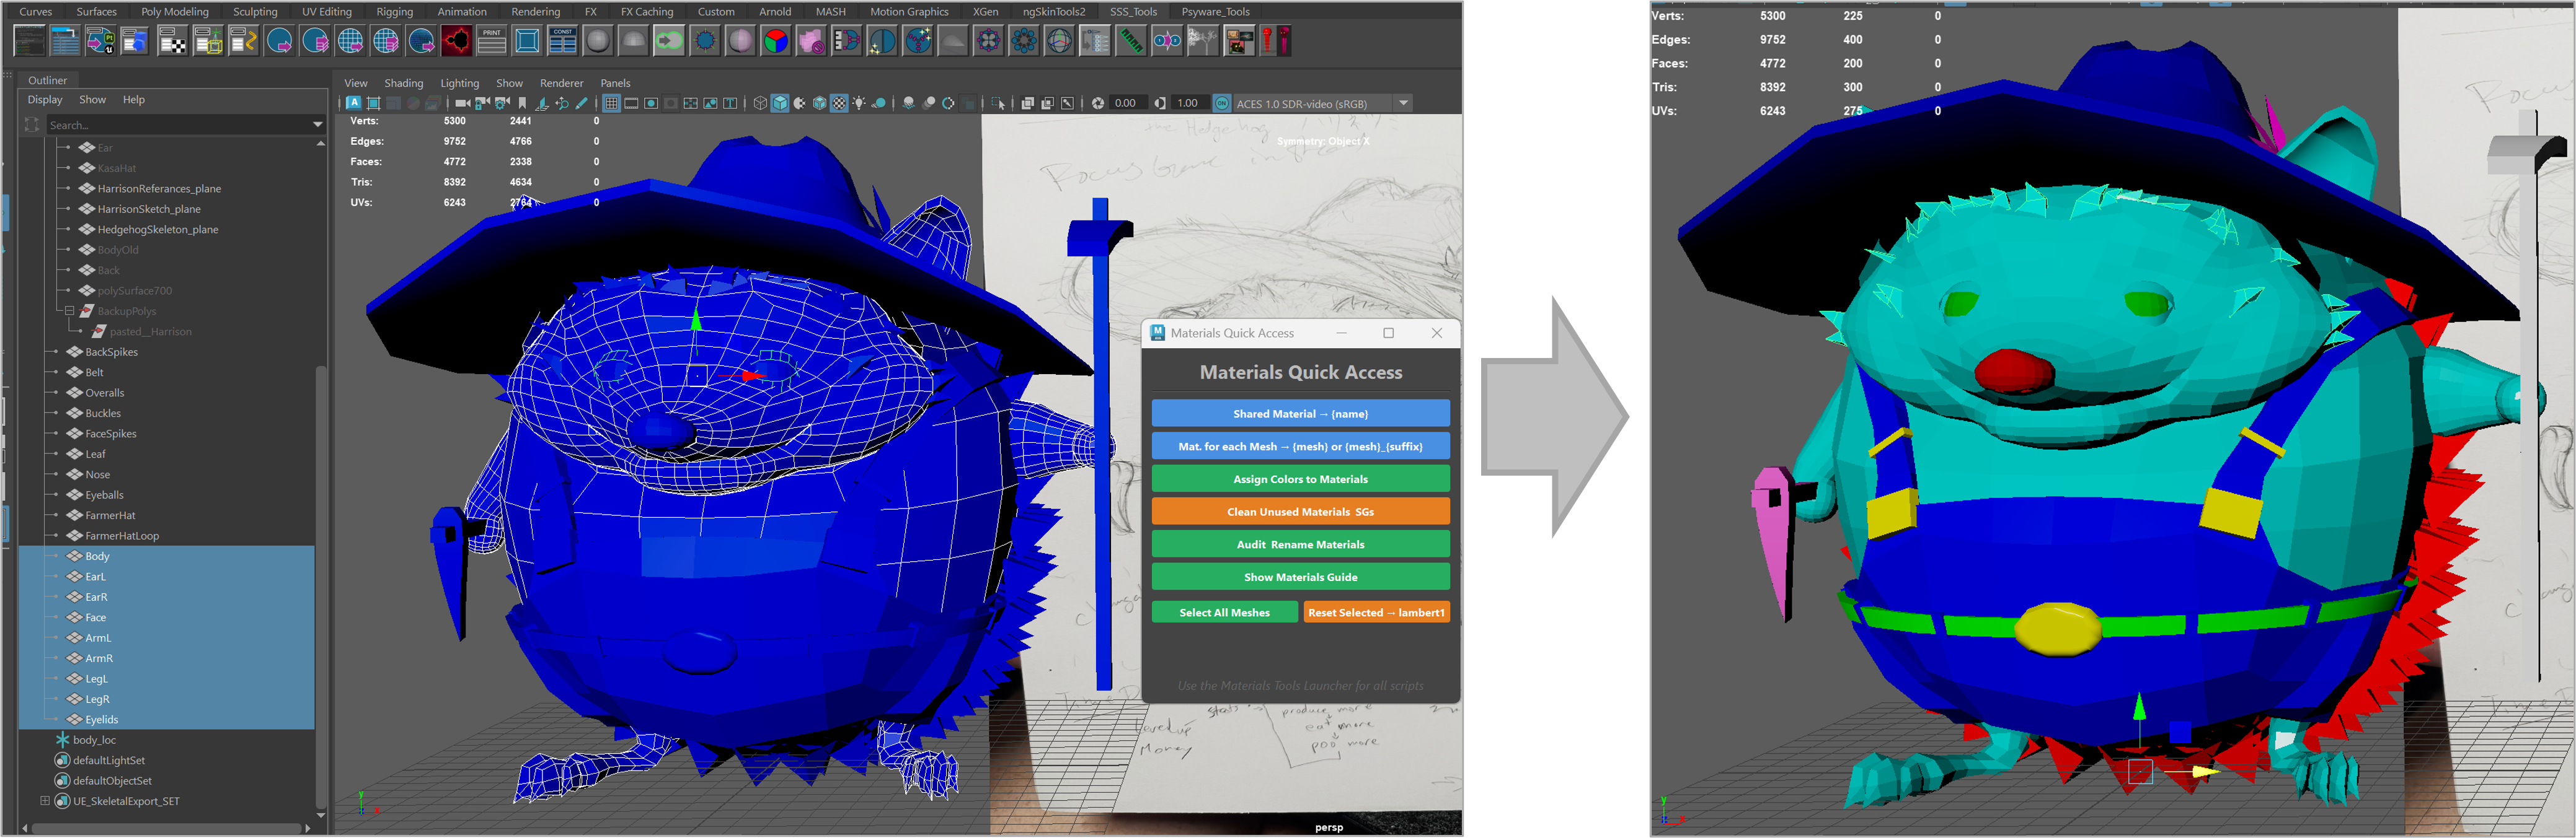Toggle wireframe display cube icon
Image resolution: width=2576 pixels, height=838 pixels.
pyautogui.click(x=760, y=103)
